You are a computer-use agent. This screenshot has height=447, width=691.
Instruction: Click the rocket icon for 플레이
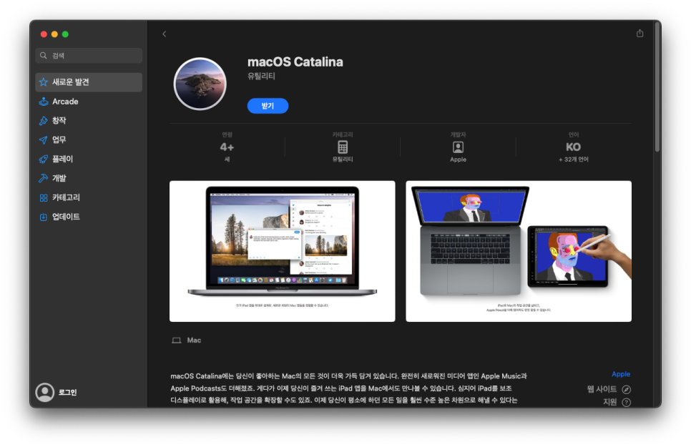point(43,159)
